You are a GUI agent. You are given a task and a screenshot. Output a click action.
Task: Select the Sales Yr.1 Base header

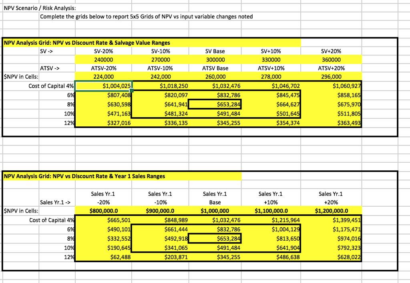(215, 198)
